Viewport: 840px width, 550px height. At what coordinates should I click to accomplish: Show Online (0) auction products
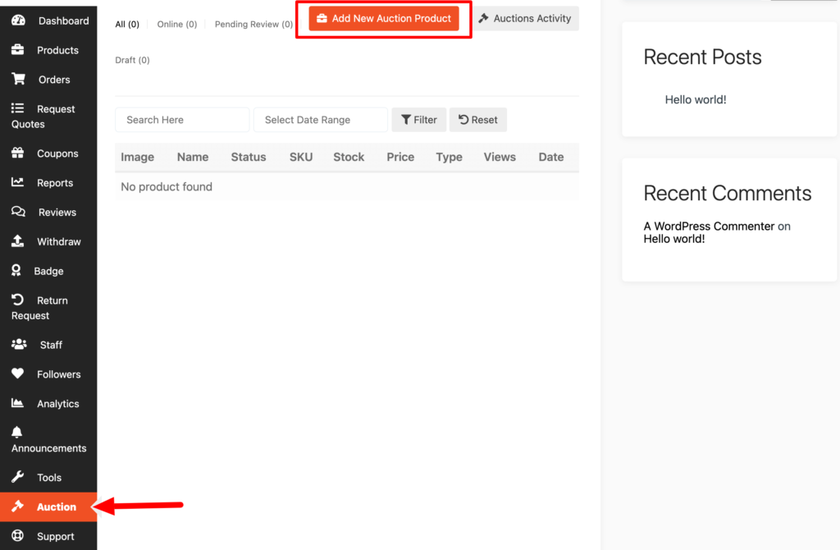[x=177, y=24]
